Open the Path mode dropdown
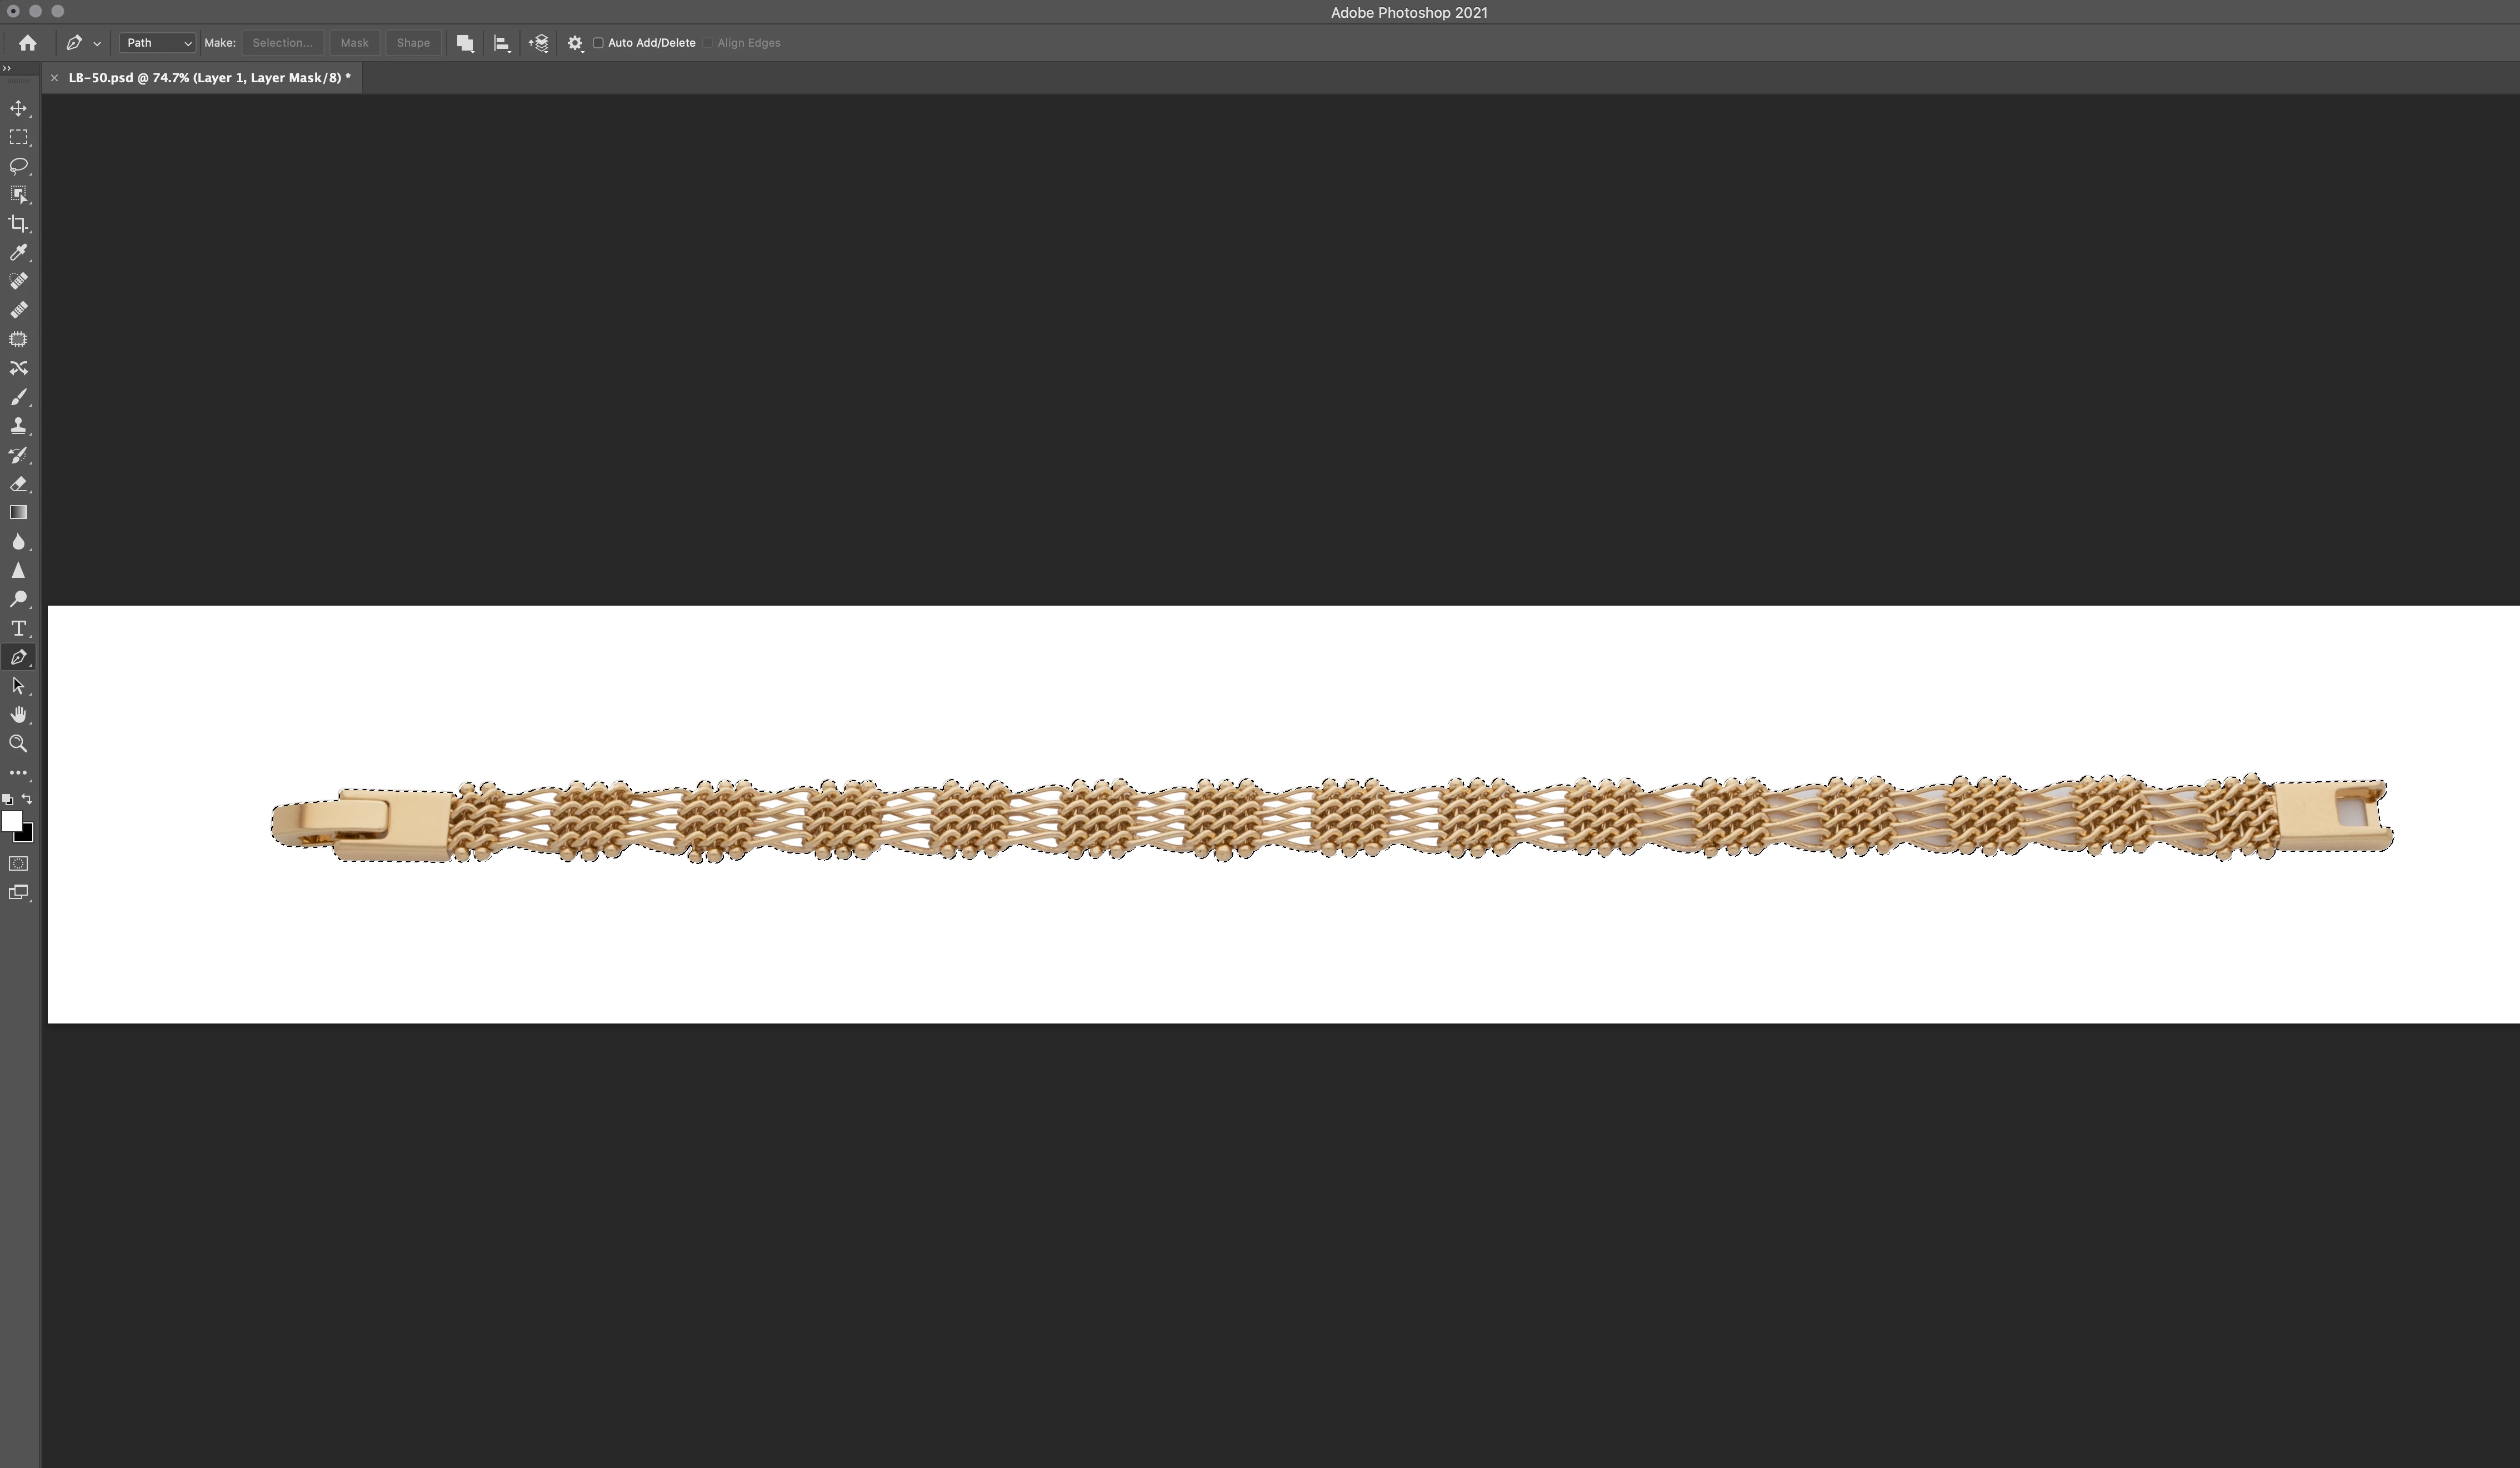The width and height of the screenshot is (2520, 1468). click(157, 43)
